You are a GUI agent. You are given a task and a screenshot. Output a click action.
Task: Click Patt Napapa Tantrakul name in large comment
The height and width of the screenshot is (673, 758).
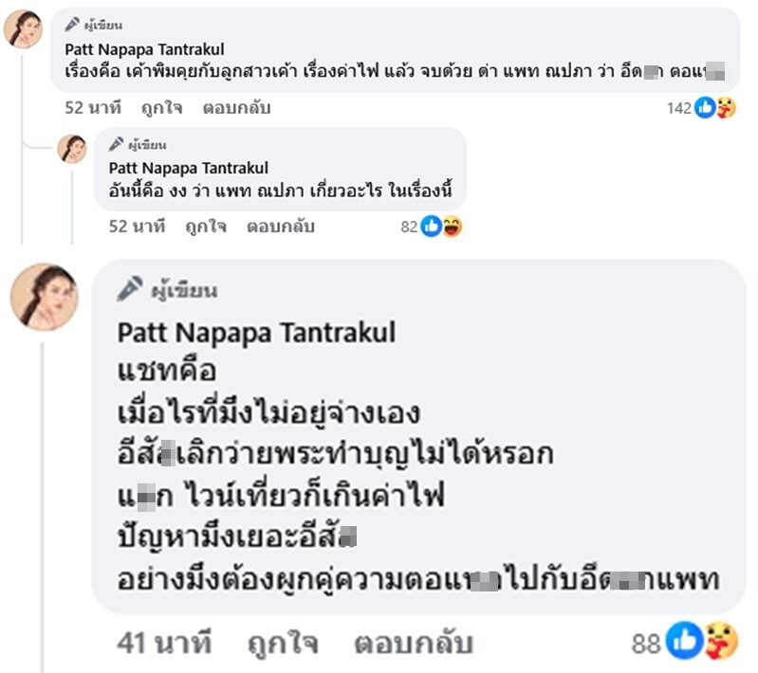(x=256, y=333)
